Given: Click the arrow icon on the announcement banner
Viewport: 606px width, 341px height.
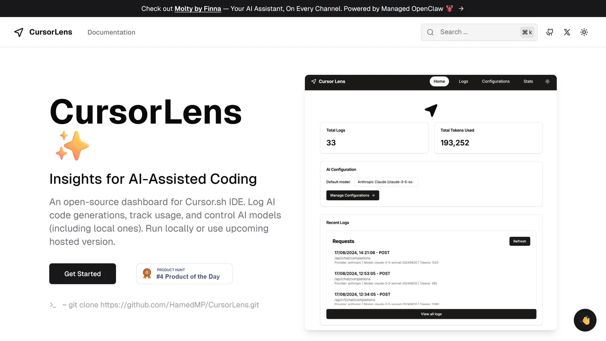Looking at the screenshot, I should click(x=461, y=9).
